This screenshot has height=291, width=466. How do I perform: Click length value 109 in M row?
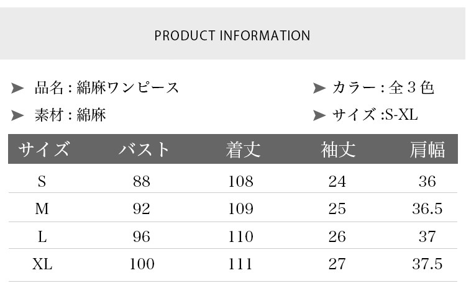point(240,209)
